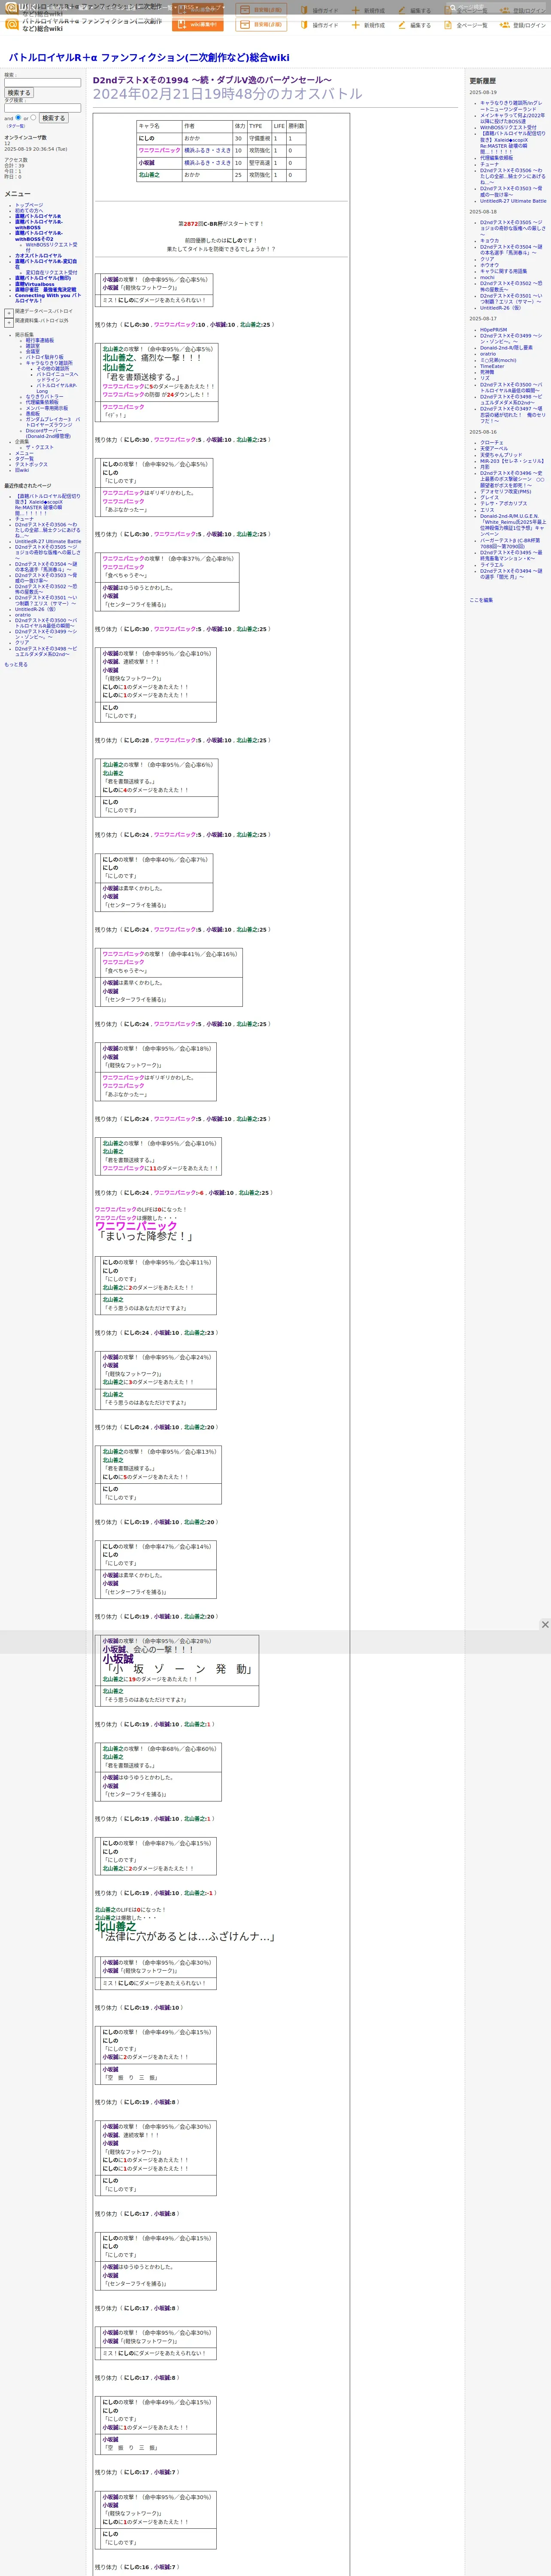Image resolution: width=551 pixels, height=2576 pixels.
Task: Open 旧wiki link in the left menu
Action: click(x=22, y=470)
